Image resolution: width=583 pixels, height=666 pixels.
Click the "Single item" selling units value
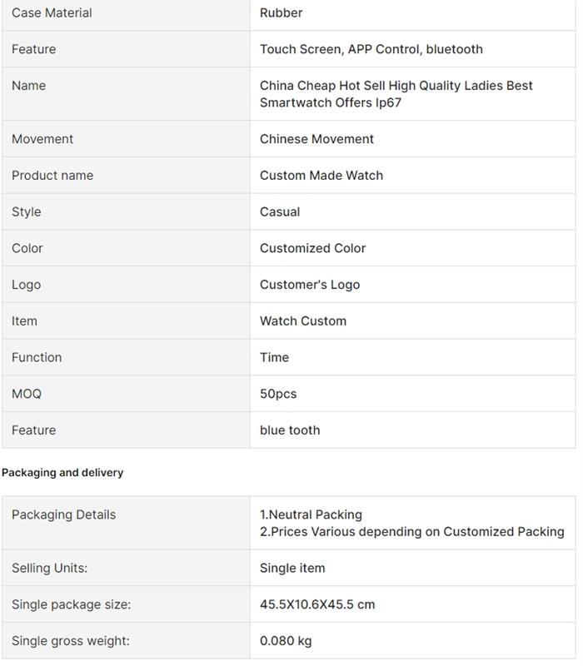coord(292,568)
